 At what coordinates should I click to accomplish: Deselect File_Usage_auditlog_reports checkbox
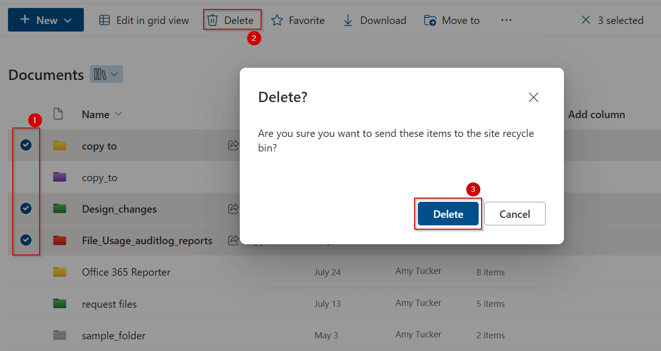(x=26, y=240)
